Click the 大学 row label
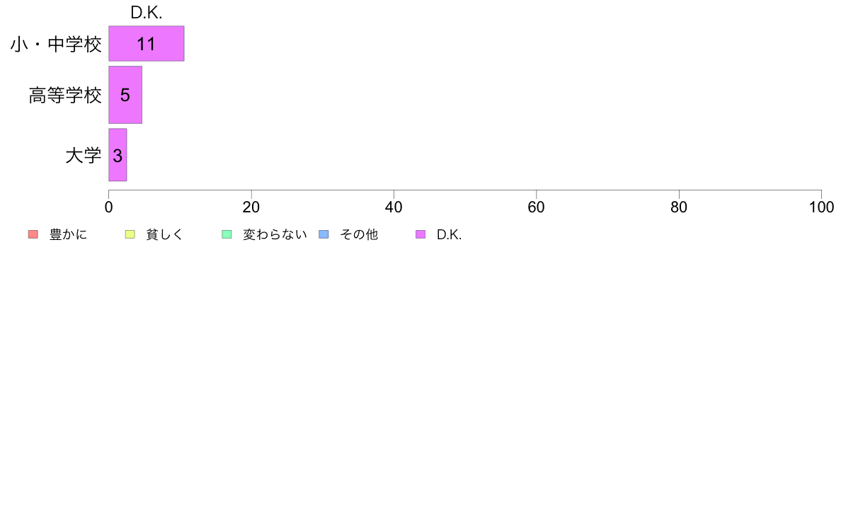841x521 pixels. point(83,156)
